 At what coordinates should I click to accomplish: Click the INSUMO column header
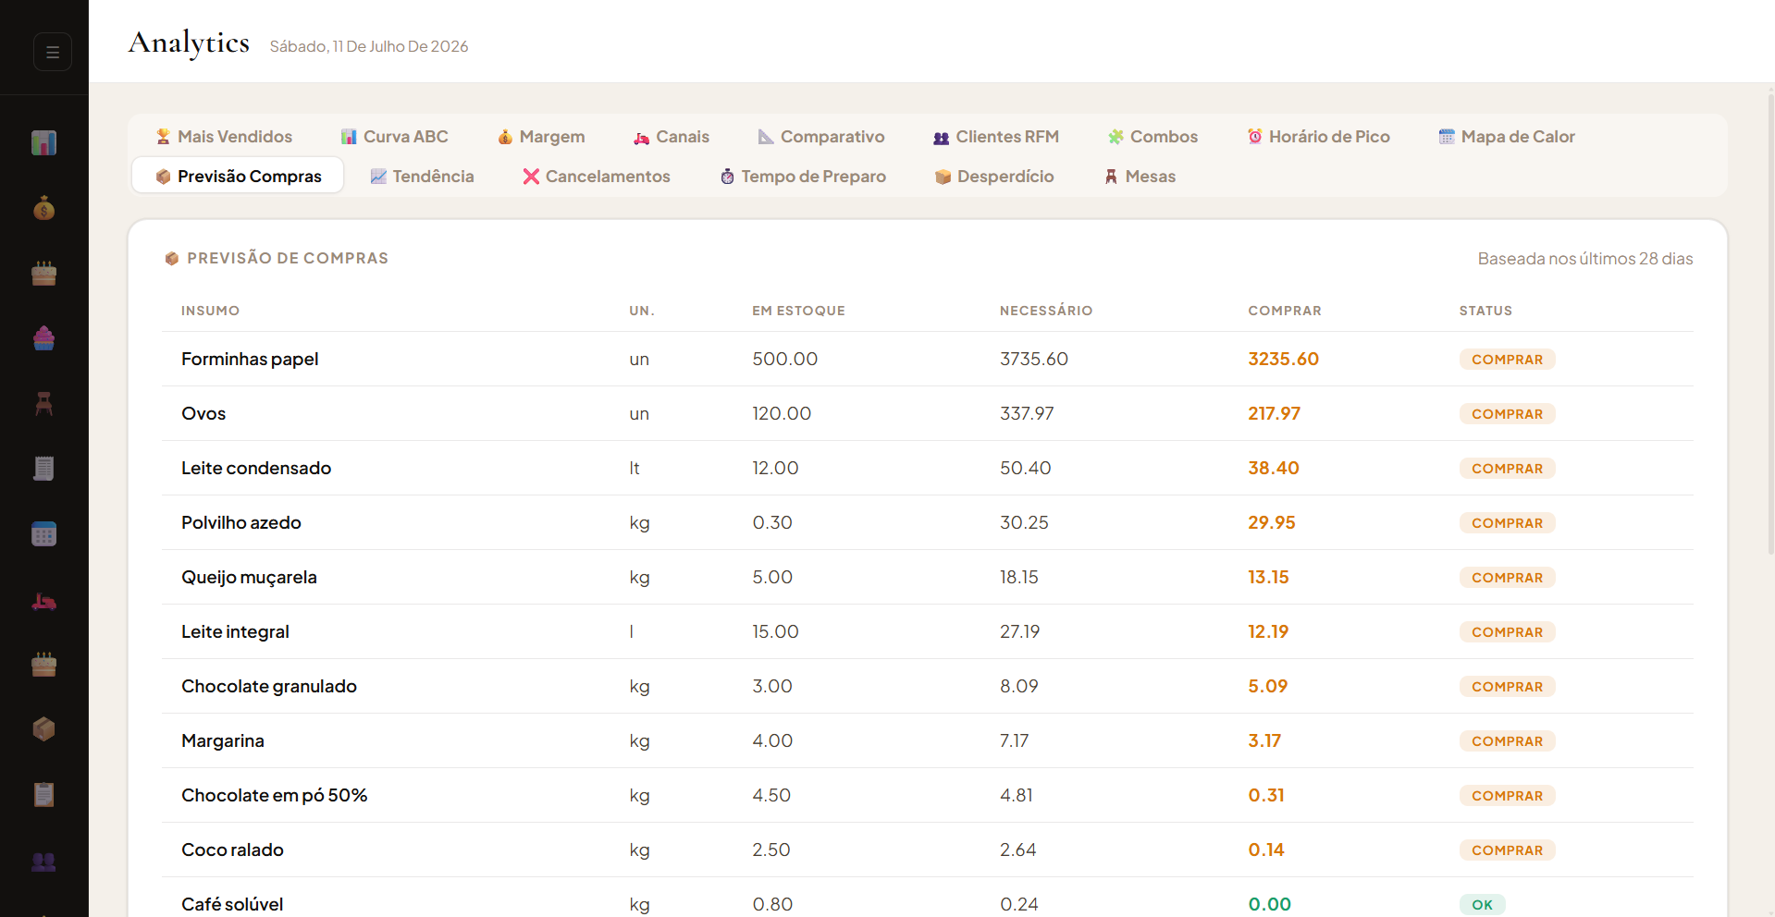click(x=210, y=311)
